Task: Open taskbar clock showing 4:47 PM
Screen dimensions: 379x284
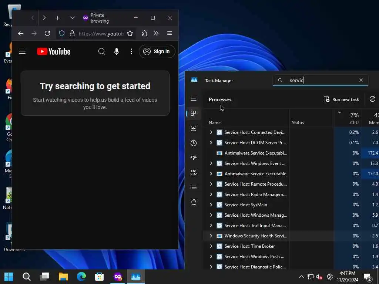Action: pos(347,277)
